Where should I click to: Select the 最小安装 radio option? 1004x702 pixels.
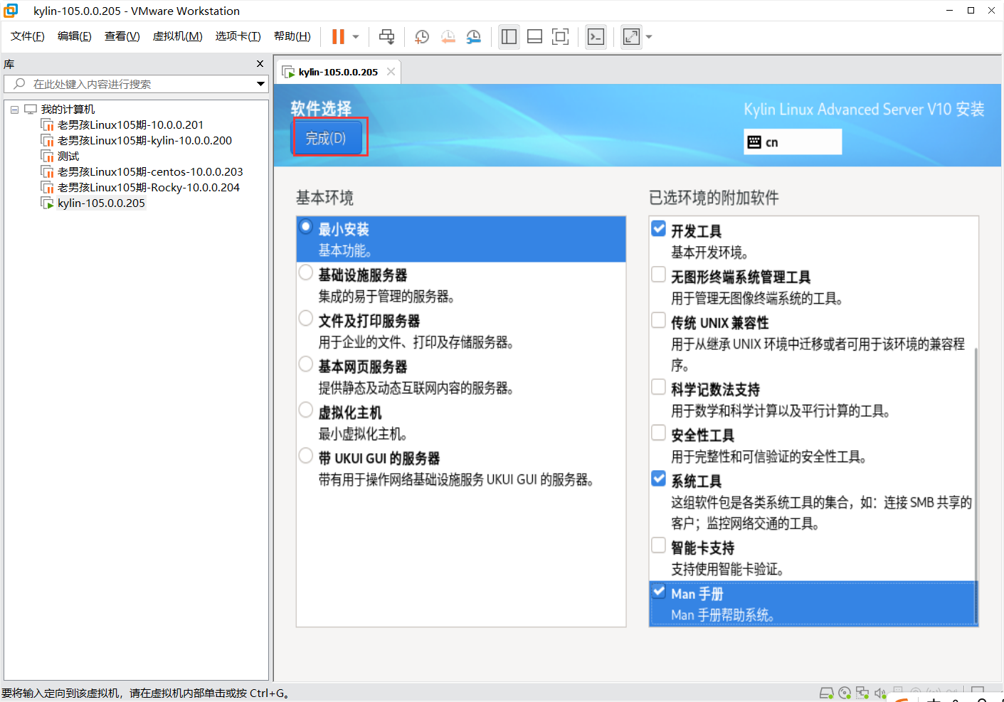pyautogui.click(x=306, y=227)
